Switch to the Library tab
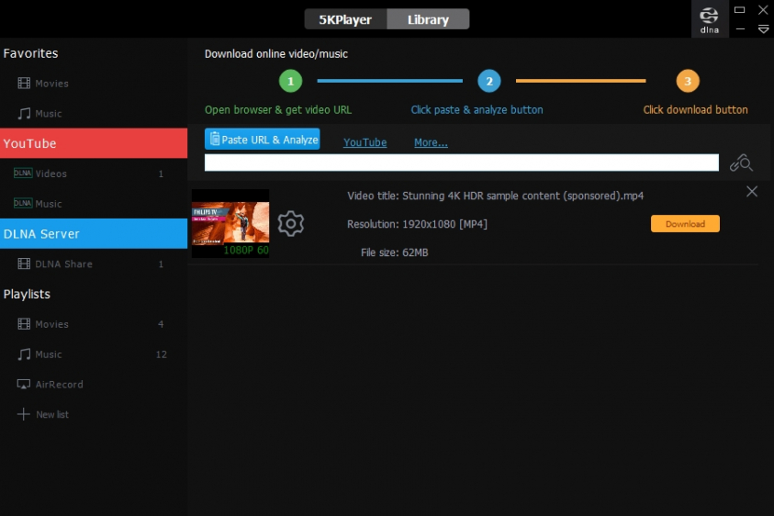 (428, 19)
